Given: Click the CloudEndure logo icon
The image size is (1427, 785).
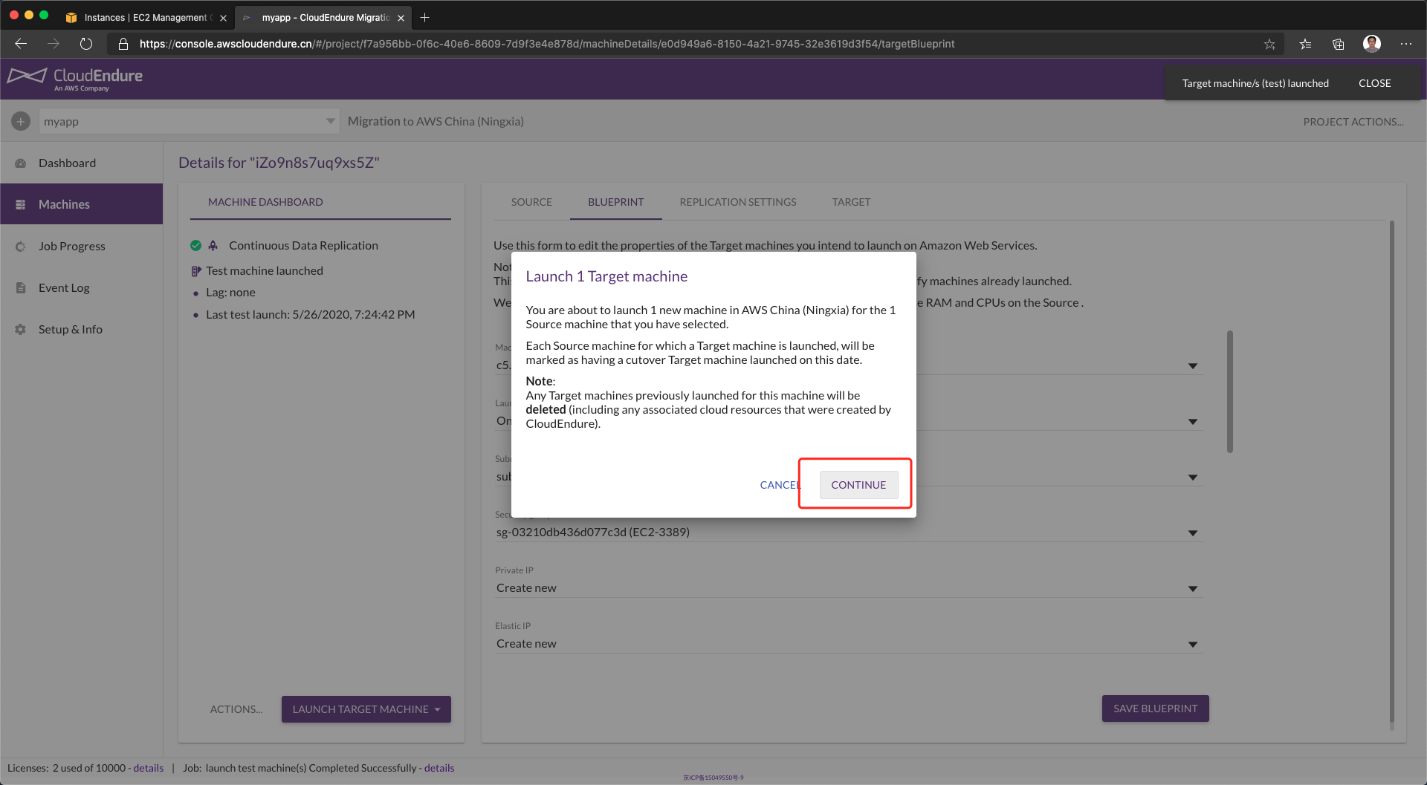Looking at the screenshot, I should [27, 76].
